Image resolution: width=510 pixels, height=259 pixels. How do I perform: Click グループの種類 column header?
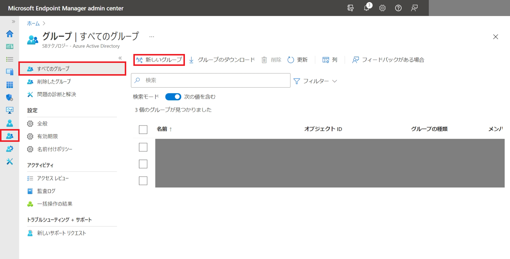pos(429,129)
